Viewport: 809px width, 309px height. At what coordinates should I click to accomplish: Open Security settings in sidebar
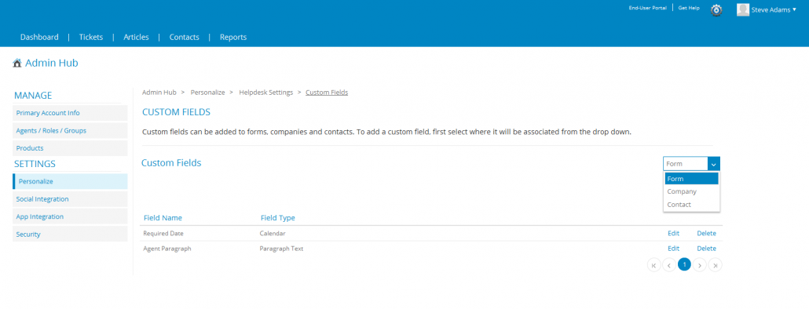[x=70, y=234]
